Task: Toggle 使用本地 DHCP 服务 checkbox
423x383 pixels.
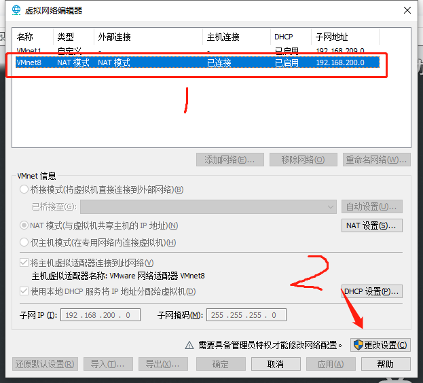Action: (24, 291)
